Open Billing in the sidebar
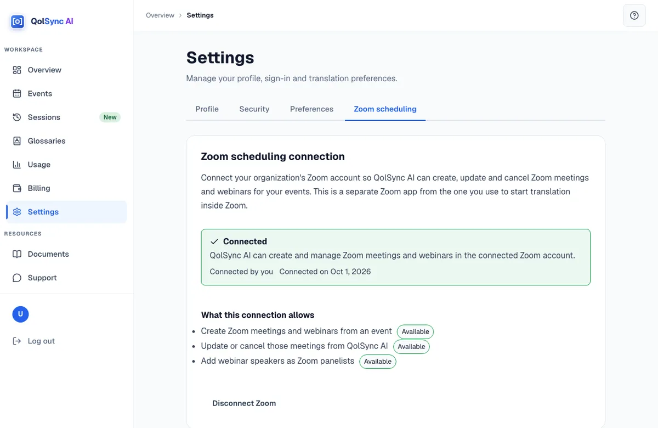The height and width of the screenshot is (428, 658). pyautogui.click(x=66, y=188)
